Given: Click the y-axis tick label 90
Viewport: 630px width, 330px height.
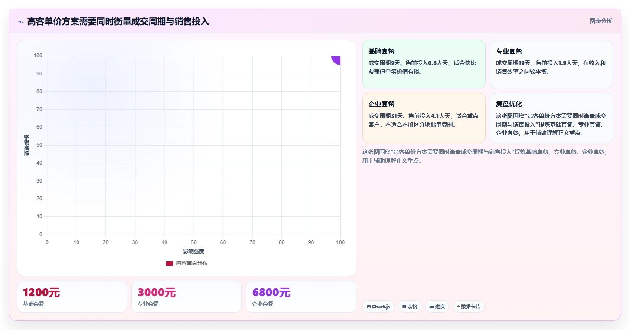Looking at the screenshot, I should [x=39, y=74].
